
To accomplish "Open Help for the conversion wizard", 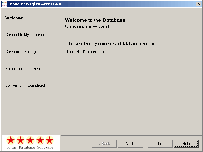I will [x=186, y=144].
